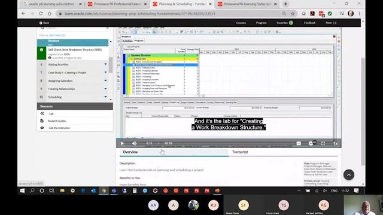Viewport: 383px width, 215px height.
Task: Expand the Creating Relationships section
Action: 105,89
